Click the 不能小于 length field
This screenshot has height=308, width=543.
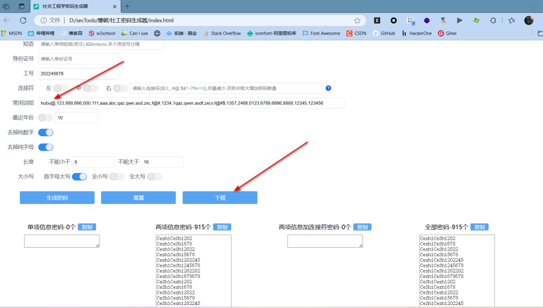[x=93, y=162]
